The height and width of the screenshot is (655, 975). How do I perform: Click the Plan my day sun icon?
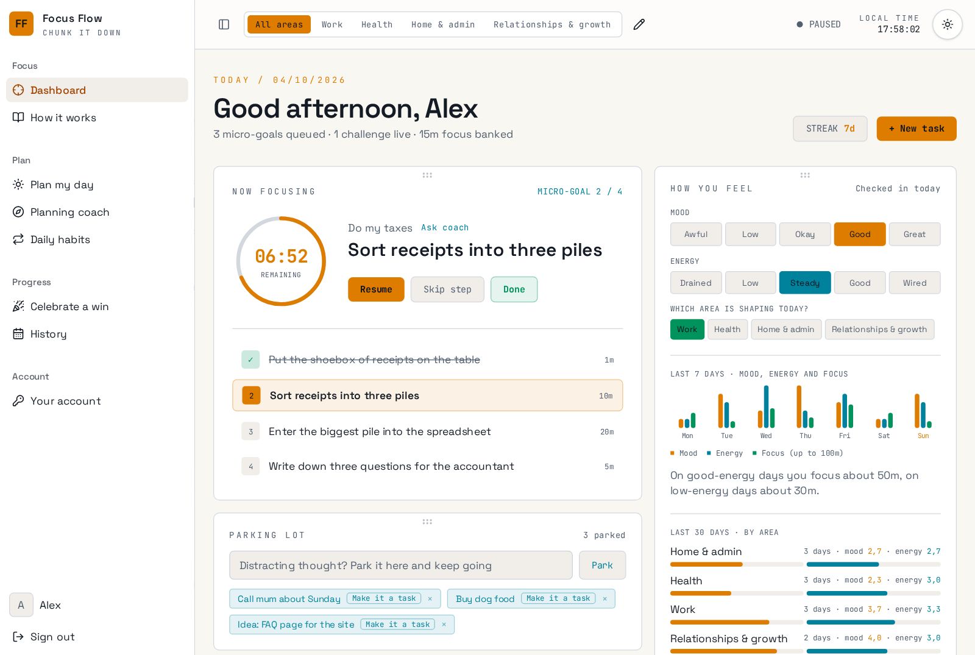[18, 185]
